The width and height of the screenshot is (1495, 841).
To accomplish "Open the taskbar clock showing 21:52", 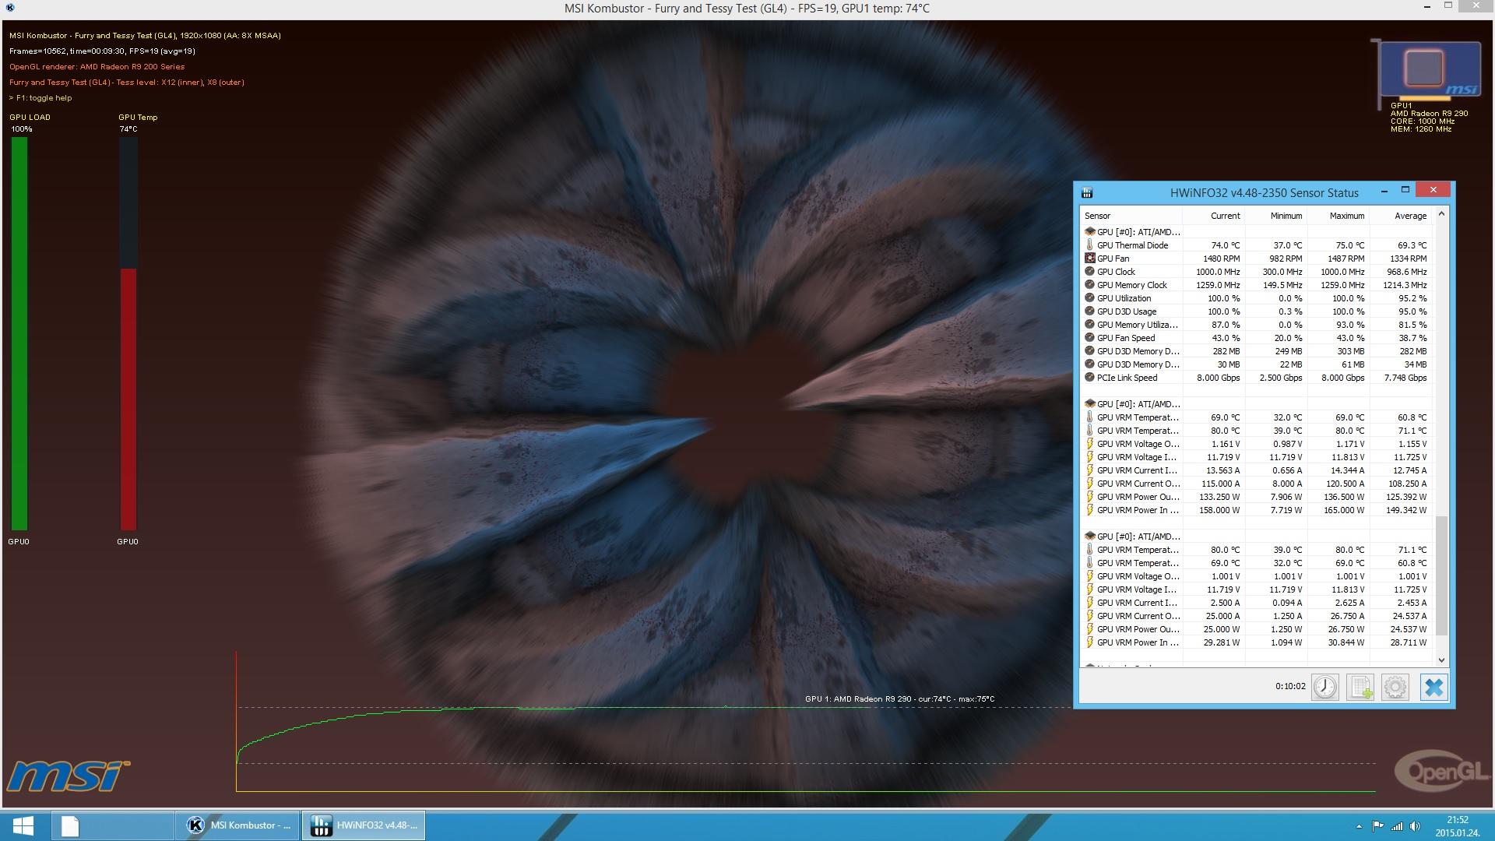I will [1457, 819].
